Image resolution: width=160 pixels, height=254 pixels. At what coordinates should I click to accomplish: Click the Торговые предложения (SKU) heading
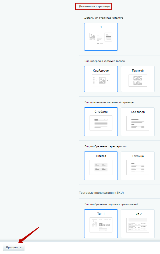point(101,193)
